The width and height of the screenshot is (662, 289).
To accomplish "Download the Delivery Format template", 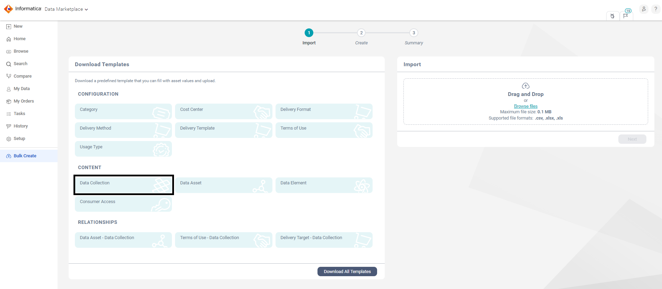I will 324,111.
